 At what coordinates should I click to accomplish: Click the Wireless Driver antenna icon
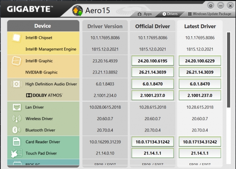point(16,119)
